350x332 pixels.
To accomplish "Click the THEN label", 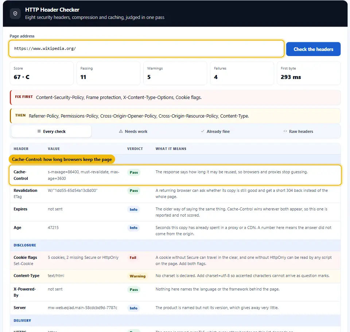I will click(20, 115).
